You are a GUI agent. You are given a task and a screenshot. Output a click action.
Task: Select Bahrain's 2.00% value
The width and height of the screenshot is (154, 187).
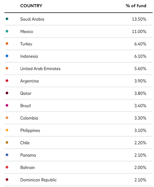(x=140, y=168)
